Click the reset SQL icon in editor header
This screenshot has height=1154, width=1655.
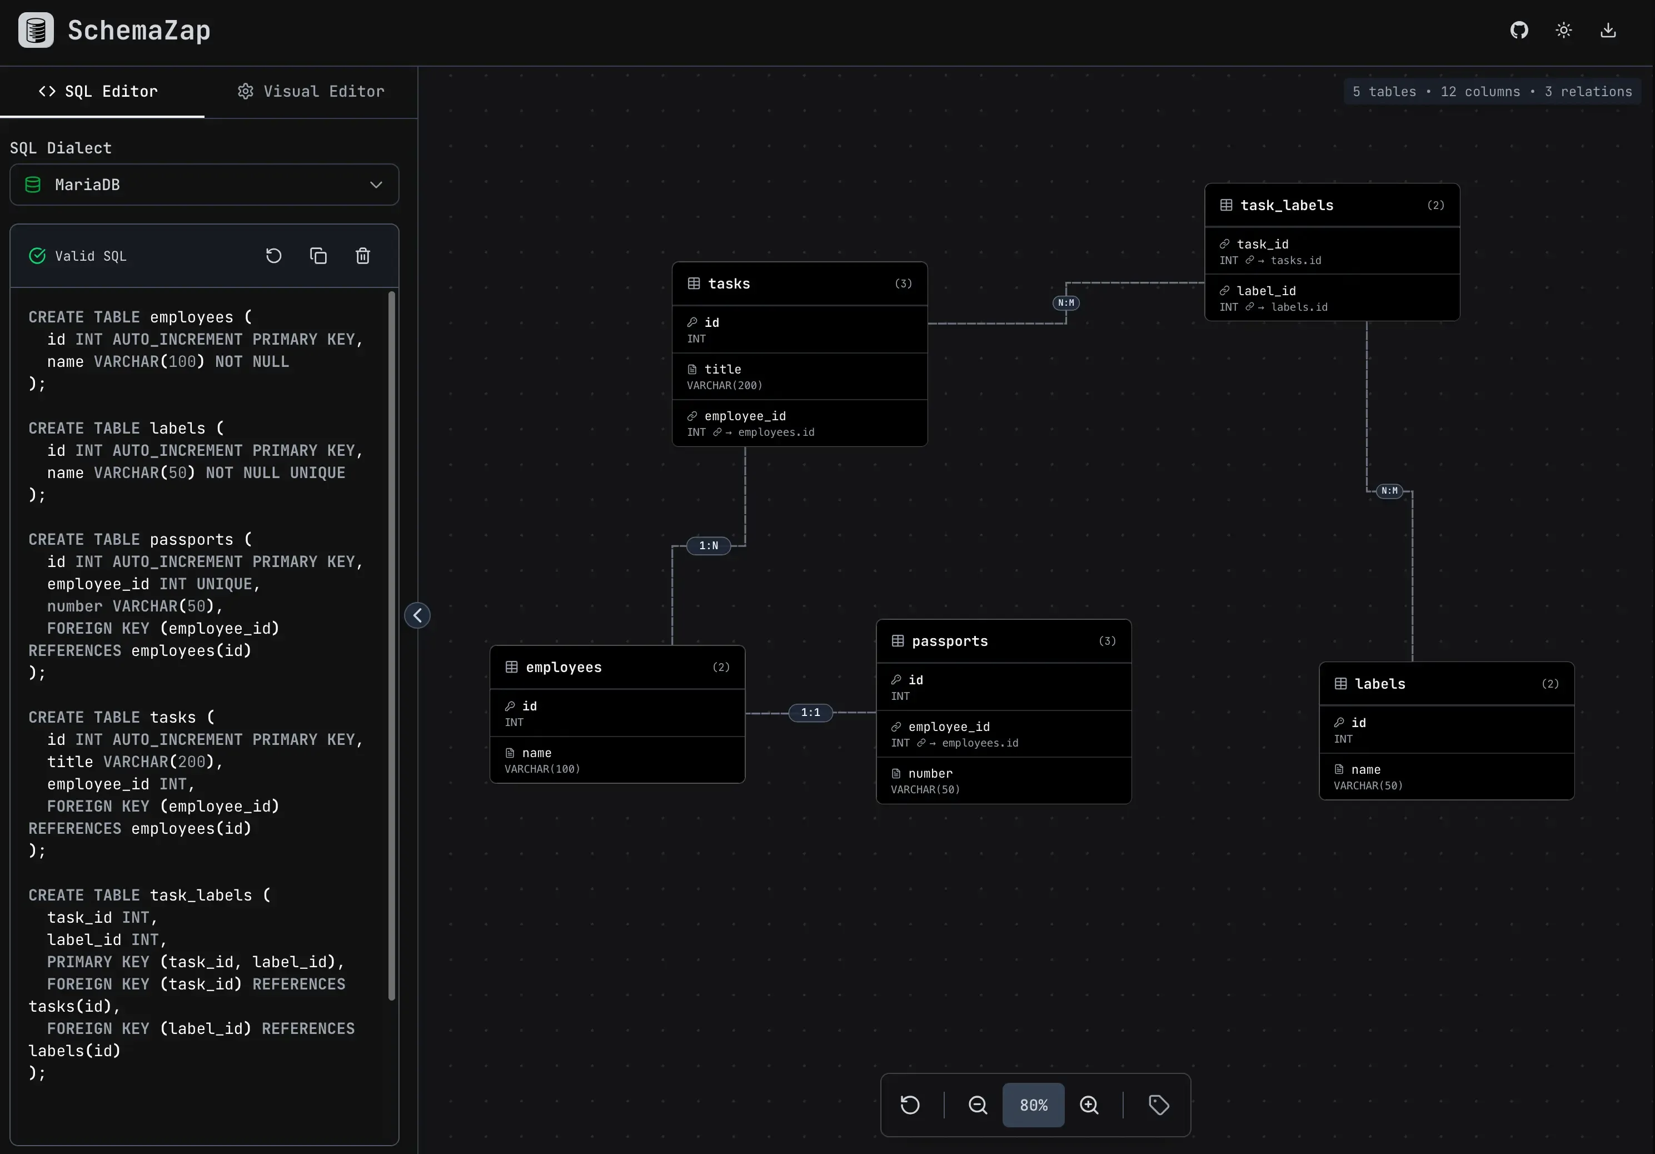tap(274, 256)
